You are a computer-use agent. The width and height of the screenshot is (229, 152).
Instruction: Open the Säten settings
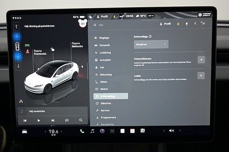point(101,82)
